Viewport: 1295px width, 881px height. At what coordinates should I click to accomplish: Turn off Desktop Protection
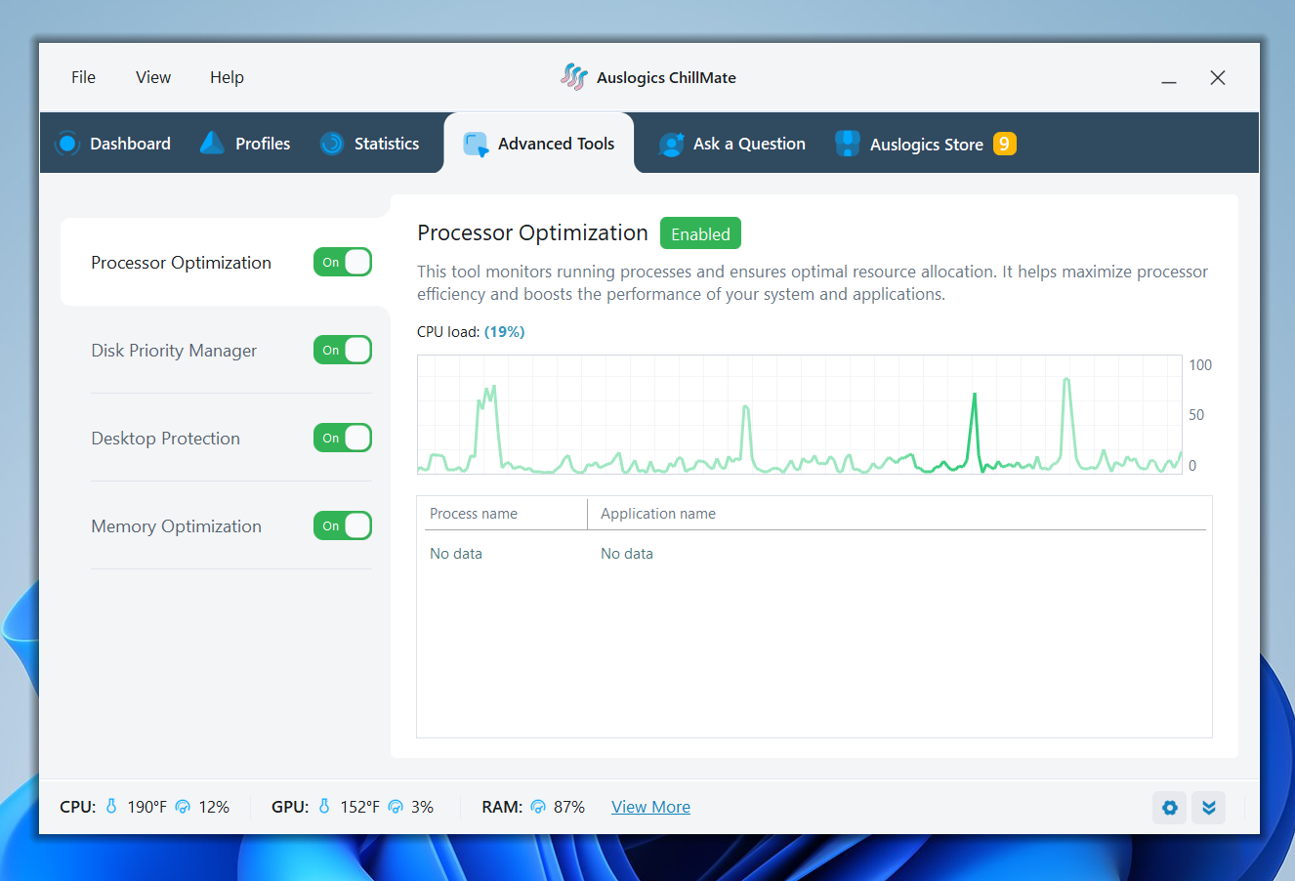[x=342, y=438]
